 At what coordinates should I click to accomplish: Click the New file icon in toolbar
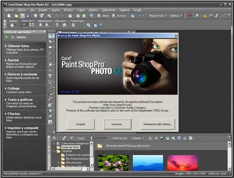coord(9,16)
